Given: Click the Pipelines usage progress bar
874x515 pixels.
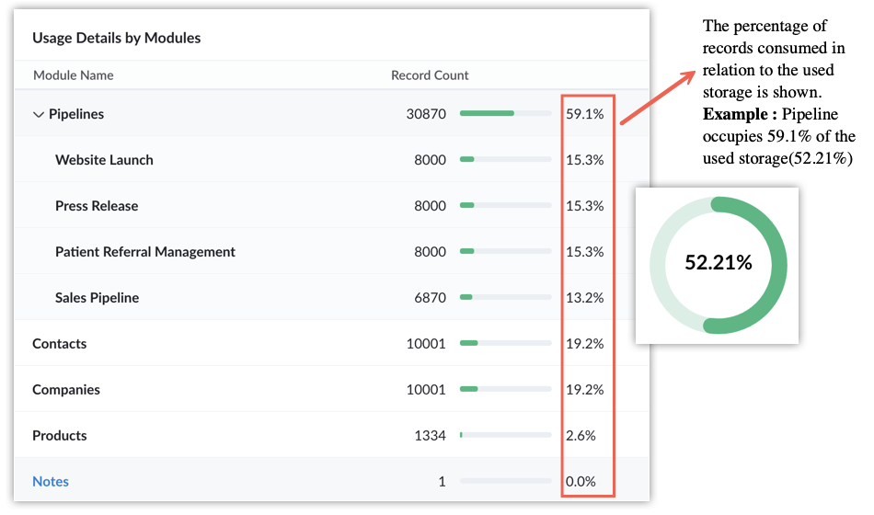Looking at the screenshot, I should 506,113.
